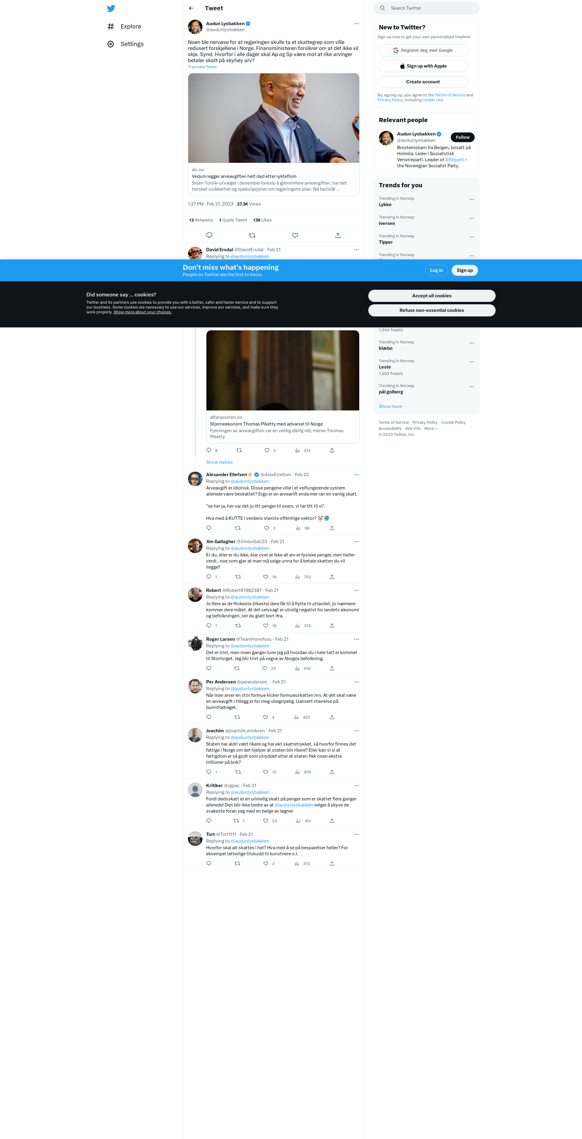Like the main tweet heart icon
Viewport: 582px width, 1139px height.
pyautogui.click(x=295, y=235)
